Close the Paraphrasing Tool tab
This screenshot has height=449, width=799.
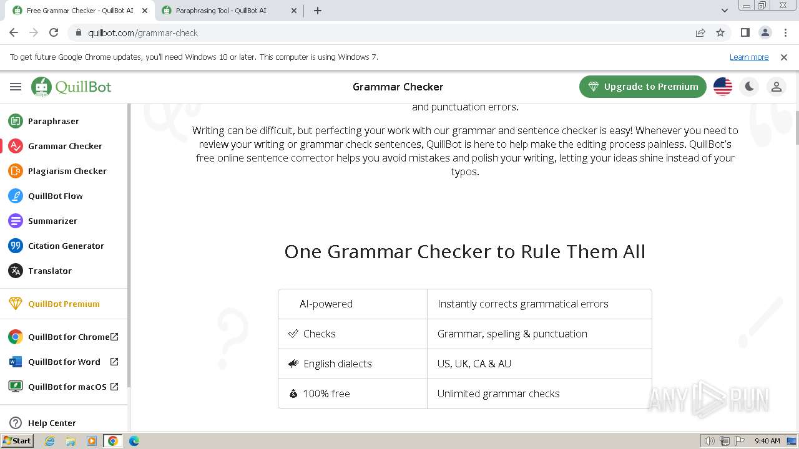294,11
